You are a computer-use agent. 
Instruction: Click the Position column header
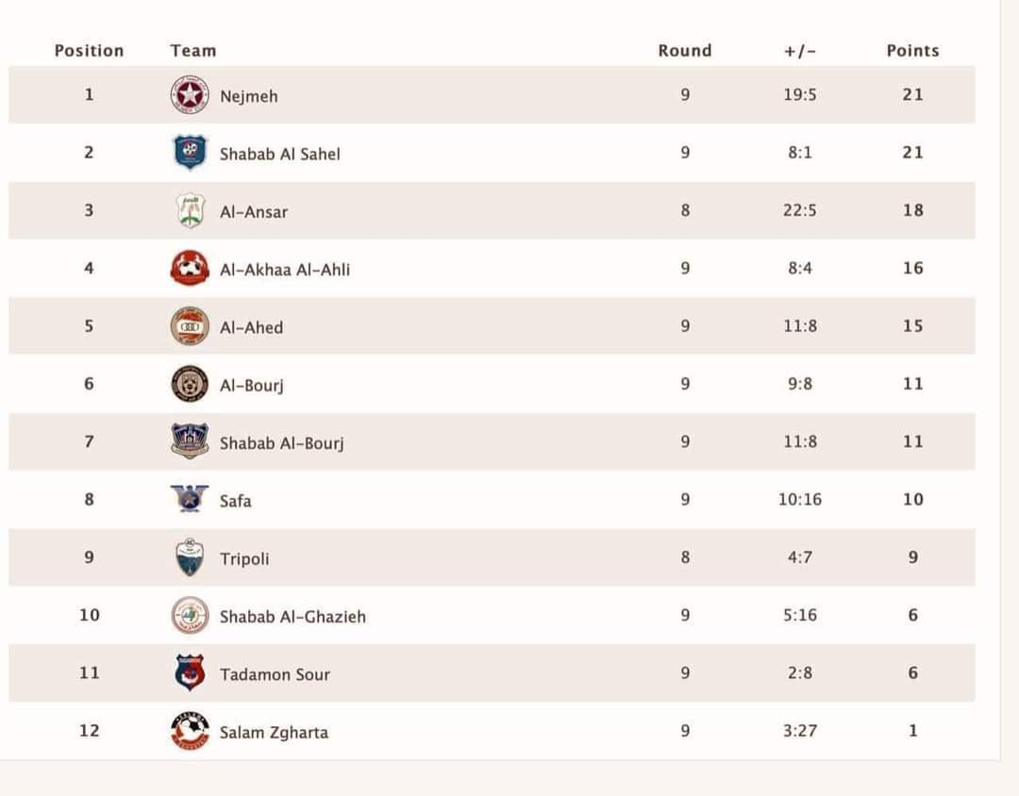pos(89,51)
